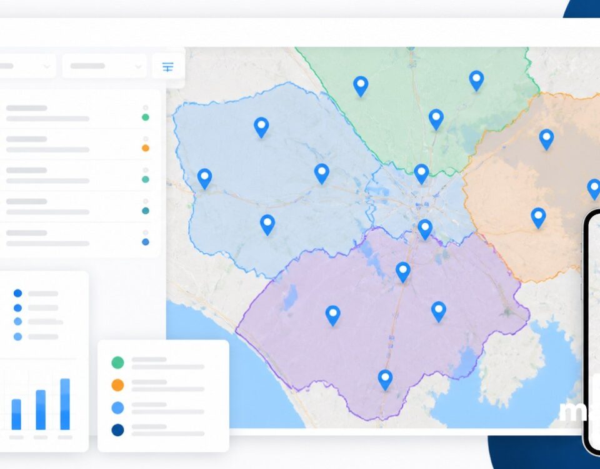
Task: Select the pin where city meets purple territory
Action: [x=425, y=229]
